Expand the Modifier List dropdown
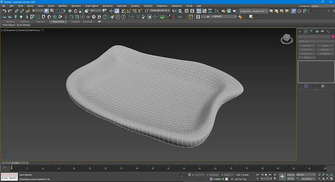Screen dimensions: 335x182 (316, 41)
